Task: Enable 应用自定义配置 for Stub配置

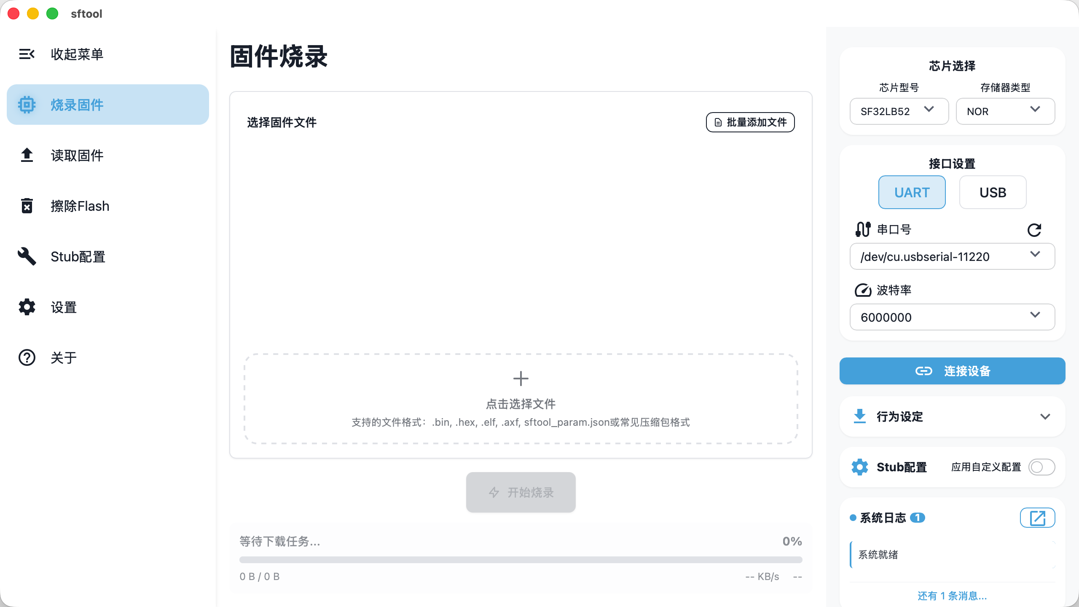Action: tap(1041, 467)
